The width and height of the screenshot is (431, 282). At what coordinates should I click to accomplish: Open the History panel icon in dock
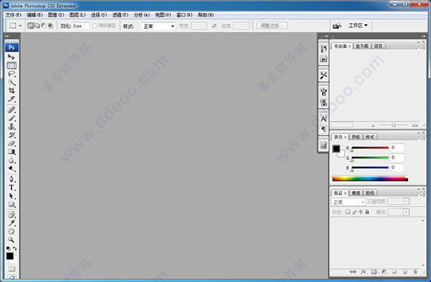click(x=323, y=49)
